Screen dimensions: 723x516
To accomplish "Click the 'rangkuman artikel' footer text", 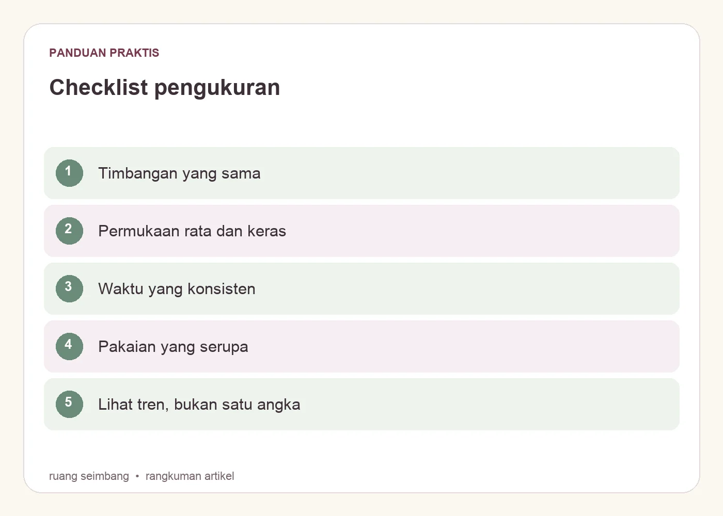I will point(190,476).
